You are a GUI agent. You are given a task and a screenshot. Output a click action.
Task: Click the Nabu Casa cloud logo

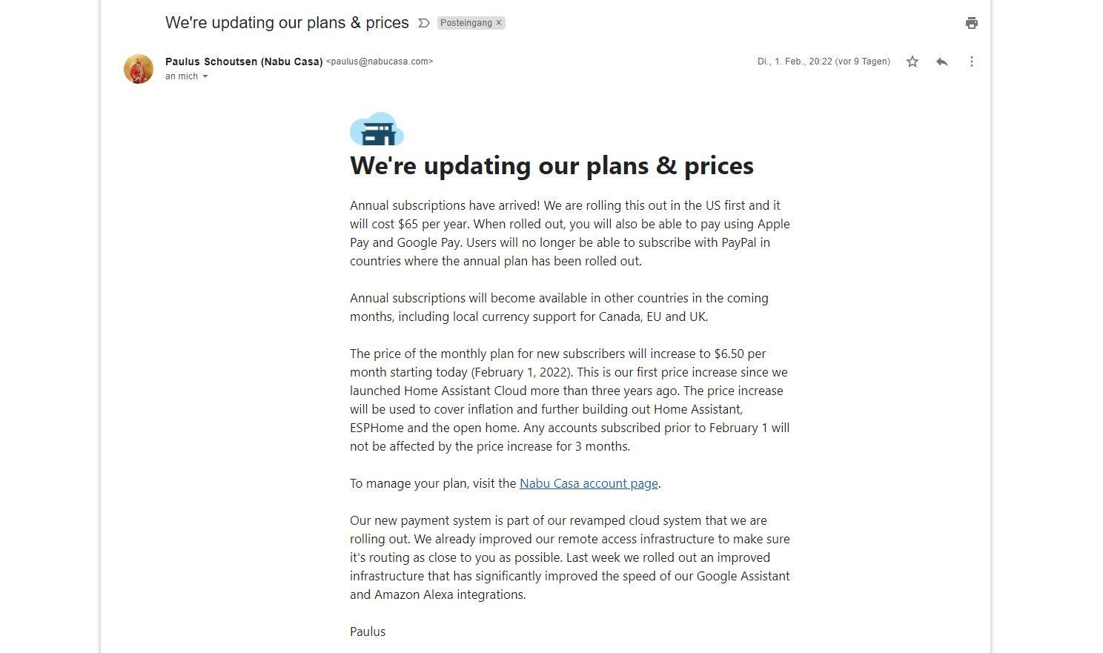(377, 130)
